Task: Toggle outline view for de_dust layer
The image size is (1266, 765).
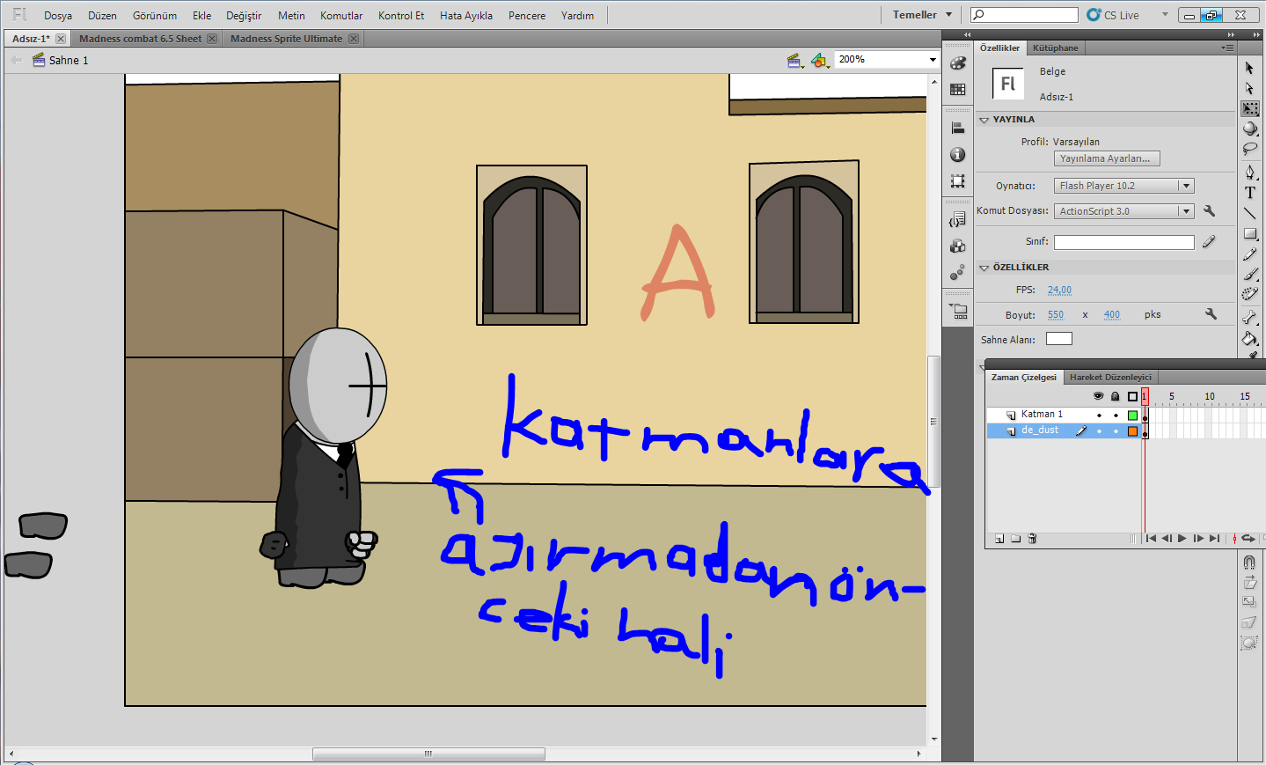Action: pos(1132,431)
